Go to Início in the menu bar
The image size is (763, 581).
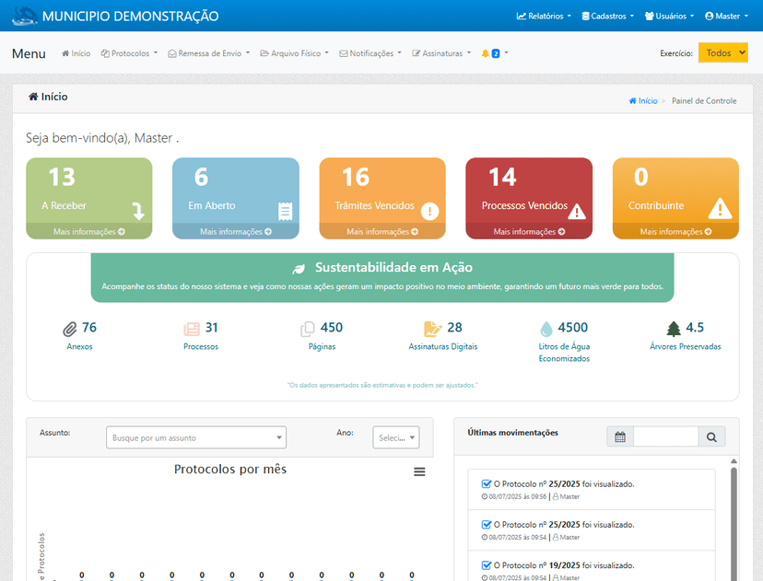pos(76,53)
